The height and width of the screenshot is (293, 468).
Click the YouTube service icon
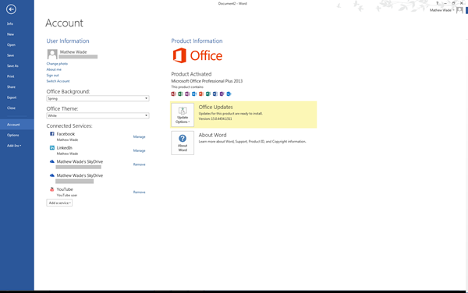[52, 189]
